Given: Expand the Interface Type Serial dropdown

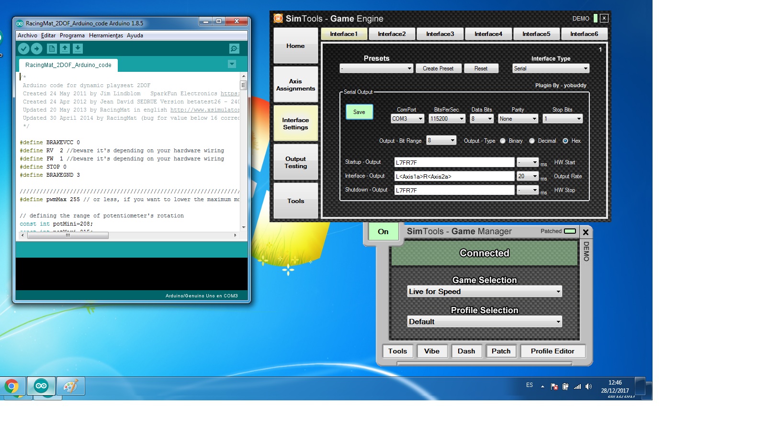Looking at the screenshot, I should [551, 68].
